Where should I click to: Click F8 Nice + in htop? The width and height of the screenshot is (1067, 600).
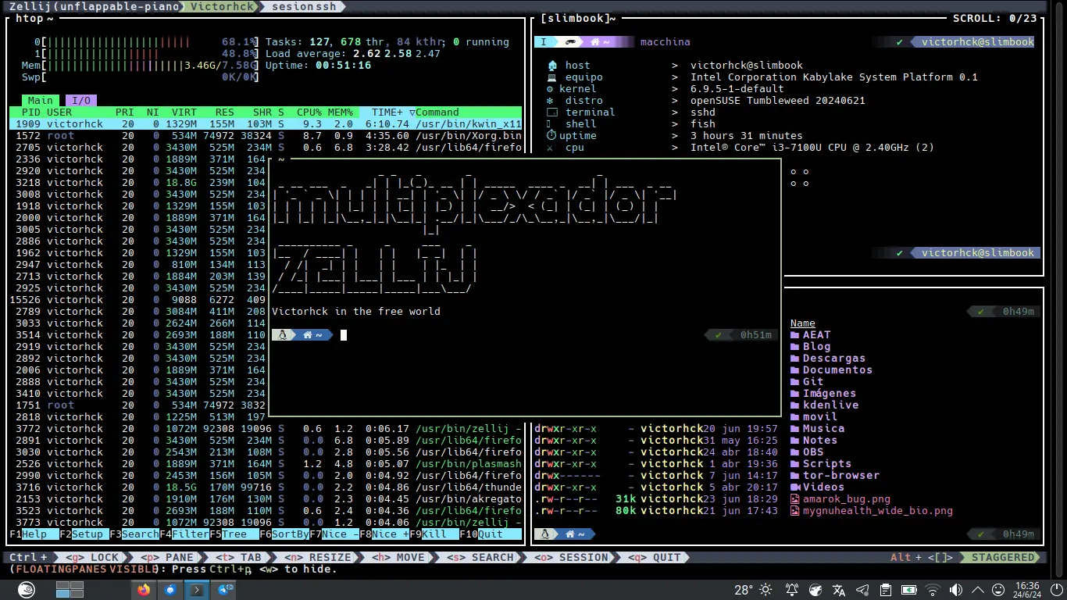(x=384, y=534)
